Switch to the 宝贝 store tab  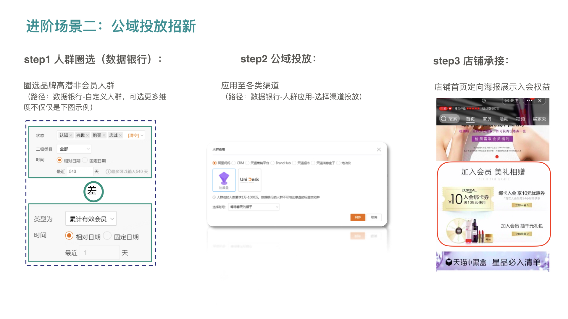coord(487,119)
